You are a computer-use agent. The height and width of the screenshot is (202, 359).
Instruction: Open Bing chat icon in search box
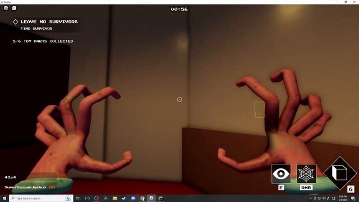tap(68, 198)
